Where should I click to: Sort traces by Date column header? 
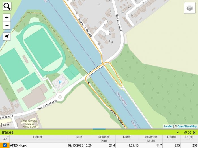point(79,137)
